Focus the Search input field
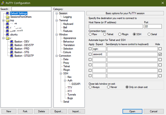 (x=31, y=9)
